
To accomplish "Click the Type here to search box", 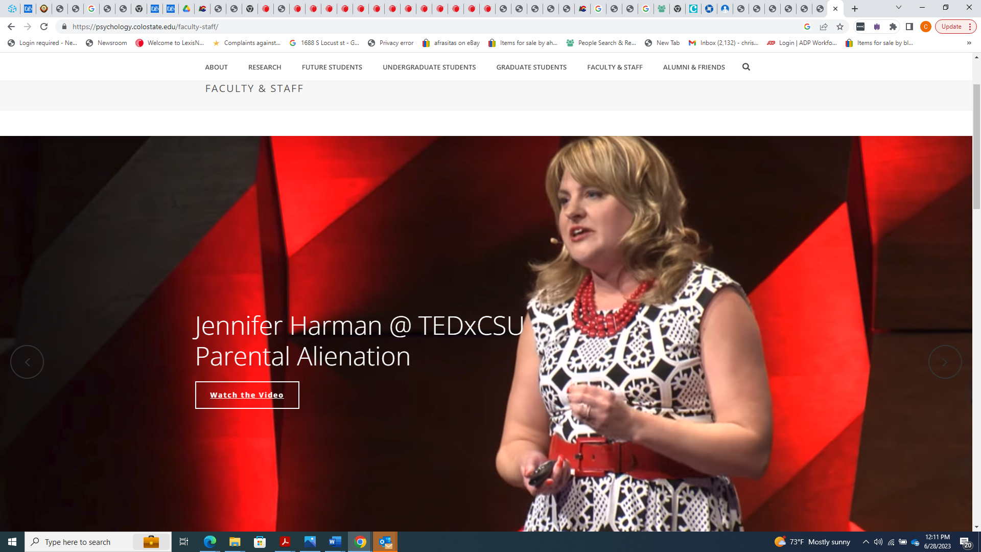I will tap(98, 542).
